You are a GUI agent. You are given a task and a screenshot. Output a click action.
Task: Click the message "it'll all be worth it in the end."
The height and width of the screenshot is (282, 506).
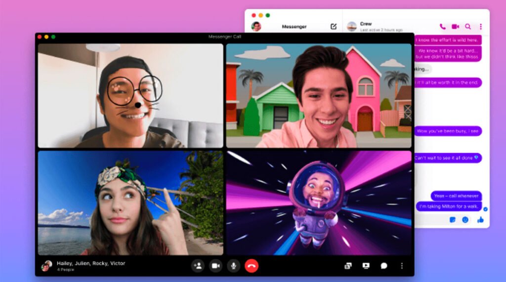point(448,82)
